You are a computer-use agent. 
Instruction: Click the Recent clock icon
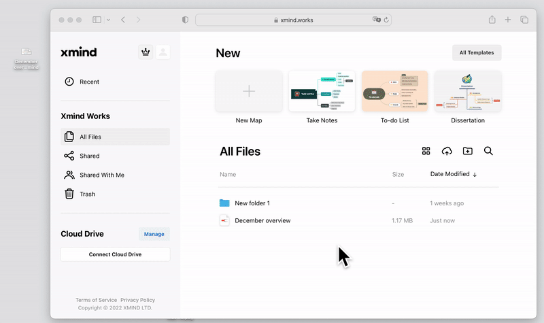(x=69, y=82)
